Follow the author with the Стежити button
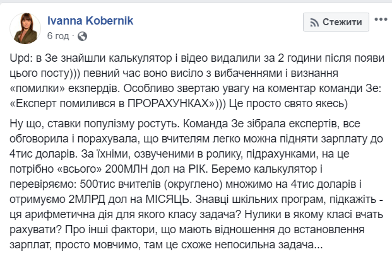Image resolution: width=392 pixels, height=254 pixels. (336, 22)
